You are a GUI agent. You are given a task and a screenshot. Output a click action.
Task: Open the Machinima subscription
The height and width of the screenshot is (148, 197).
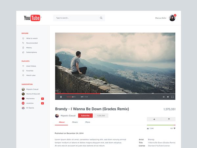pos(30,99)
